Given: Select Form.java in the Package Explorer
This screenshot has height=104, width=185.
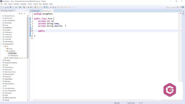Looking at the screenshot, I should pos(12,53).
